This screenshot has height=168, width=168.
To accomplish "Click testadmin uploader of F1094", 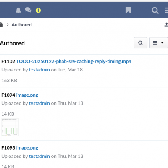I will (39, 103).
